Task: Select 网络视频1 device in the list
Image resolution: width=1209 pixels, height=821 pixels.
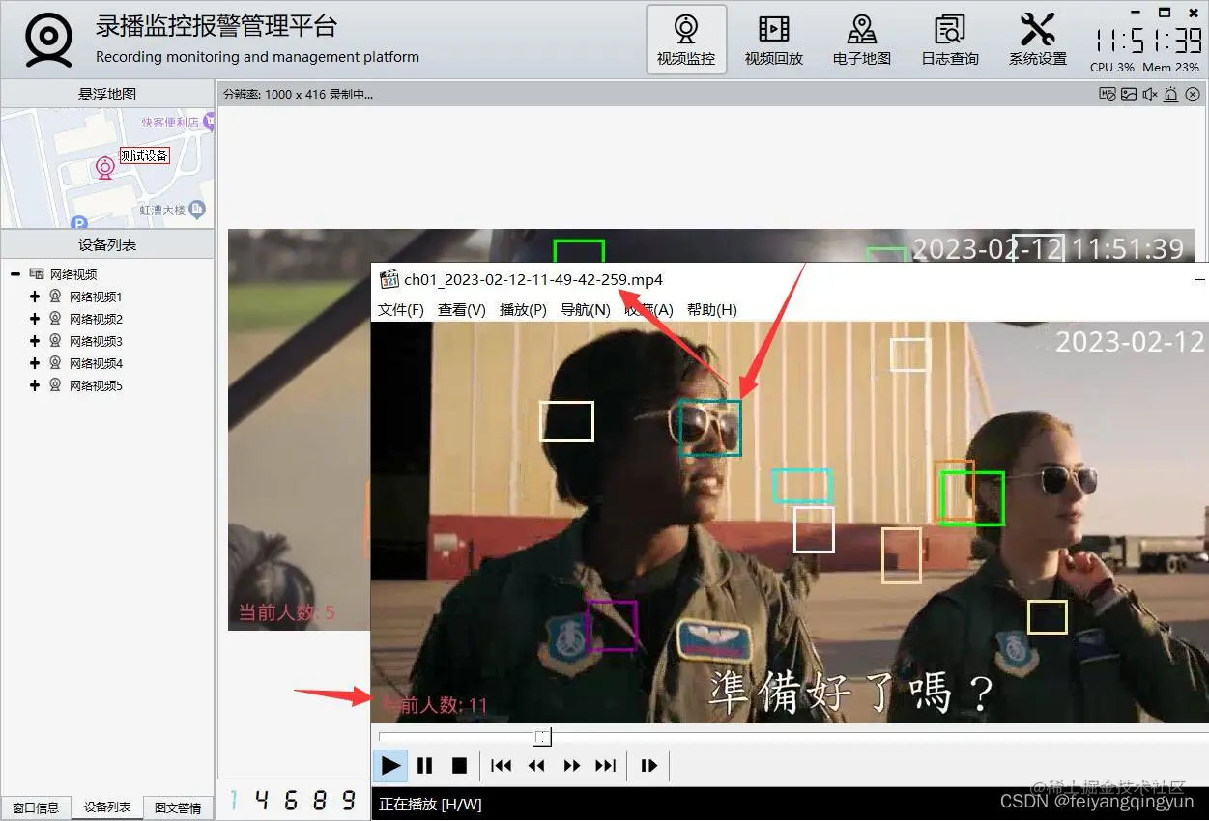Action: 96,297
